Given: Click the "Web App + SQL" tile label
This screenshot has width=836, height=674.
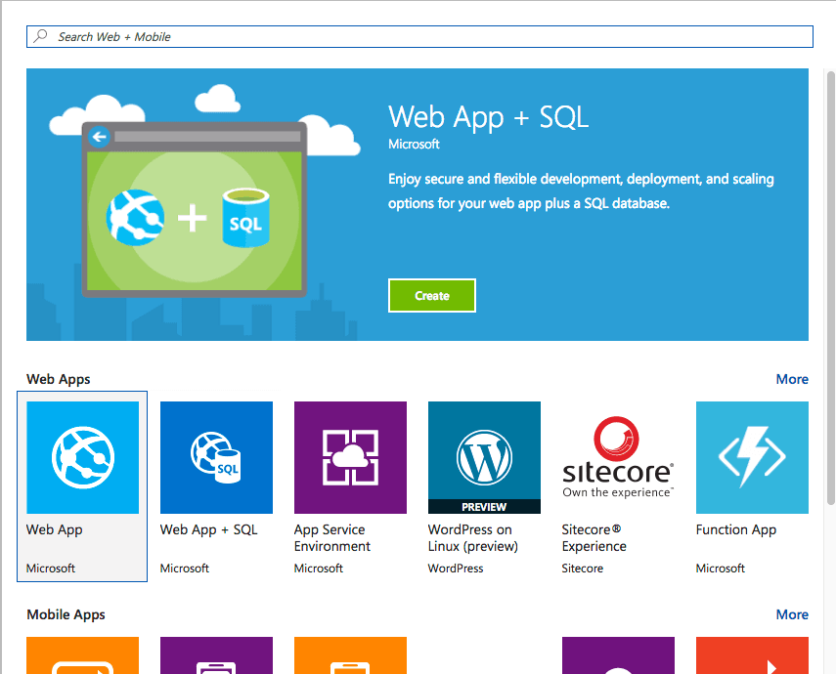Looking at the screenshot, I should click(209, 529).
